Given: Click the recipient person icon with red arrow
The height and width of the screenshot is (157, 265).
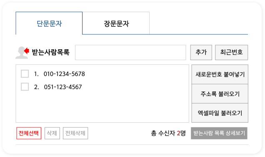Looking at the screenshot, I should coord(22,53).
